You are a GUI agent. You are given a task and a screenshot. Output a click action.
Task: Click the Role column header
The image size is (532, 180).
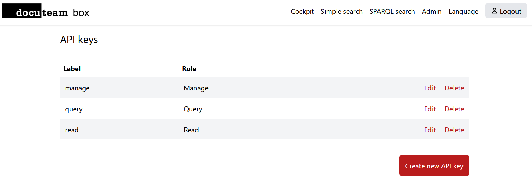click(189, 69)
